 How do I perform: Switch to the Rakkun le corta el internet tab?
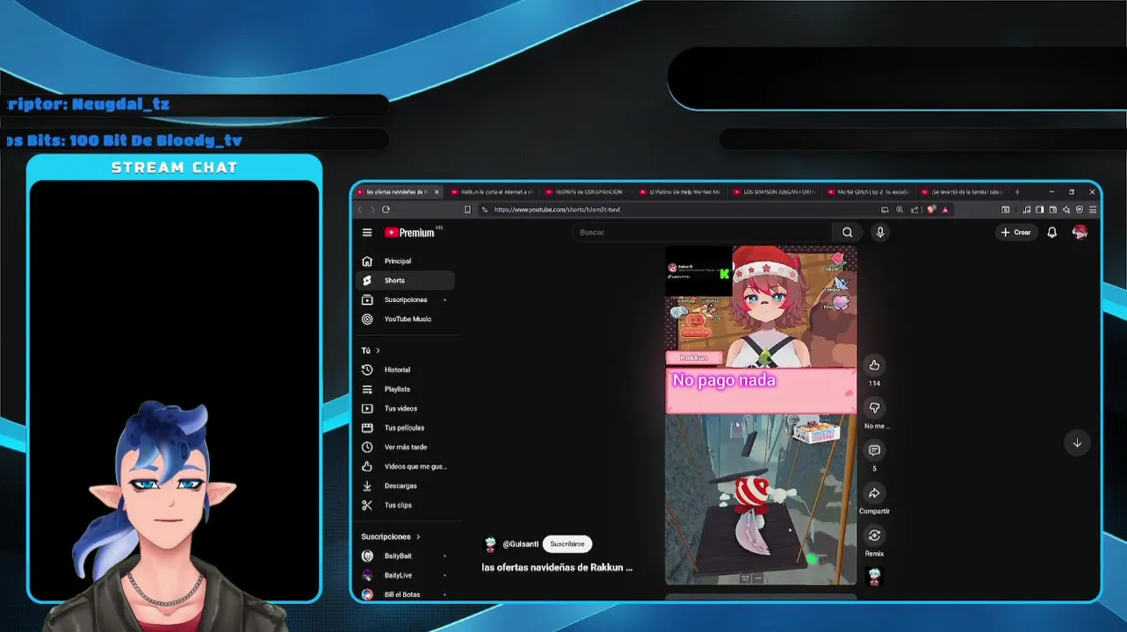[491, 191]
